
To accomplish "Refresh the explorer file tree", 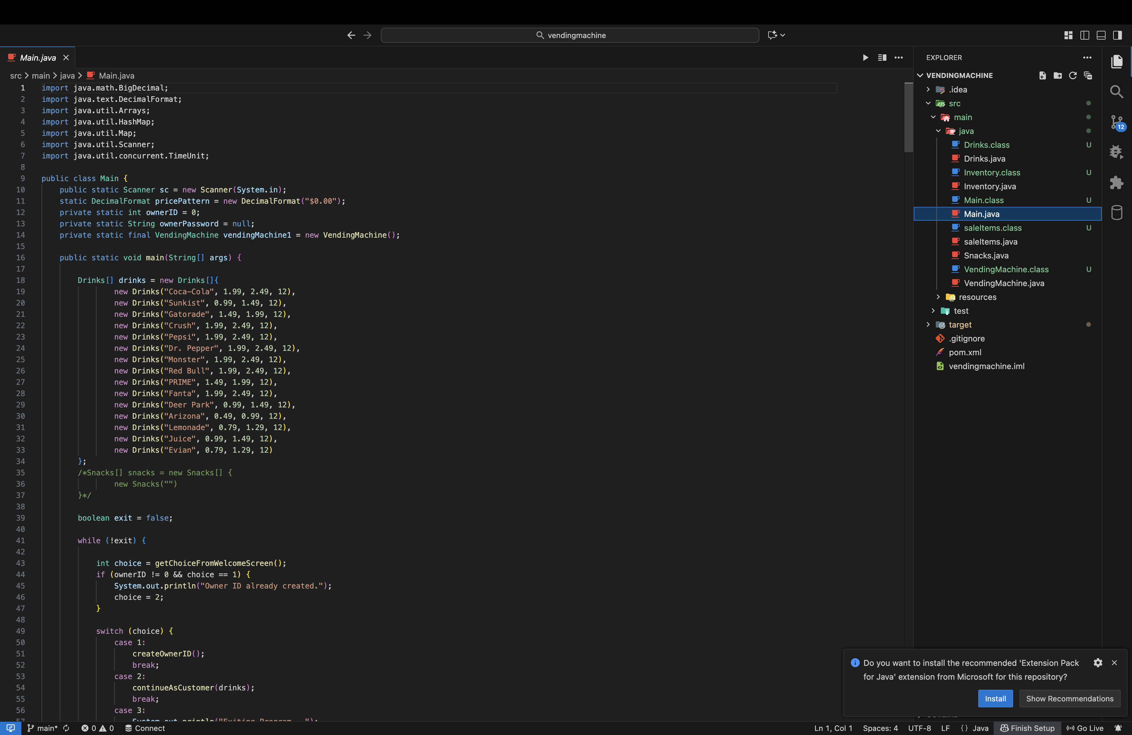I will pyautogui.click(x=1073, y=75).
